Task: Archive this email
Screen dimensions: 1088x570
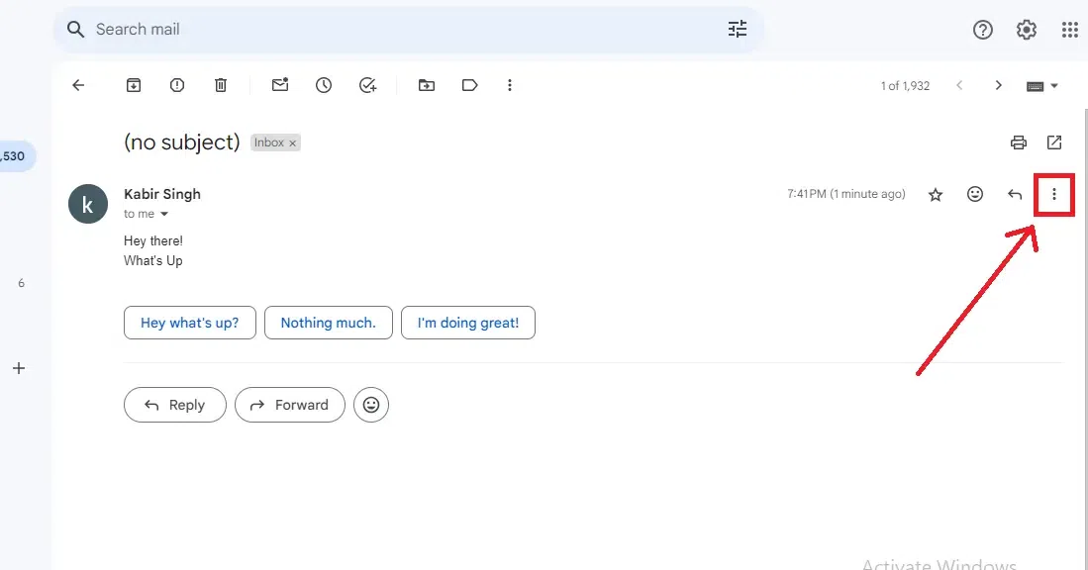Action: click(134, 86)
